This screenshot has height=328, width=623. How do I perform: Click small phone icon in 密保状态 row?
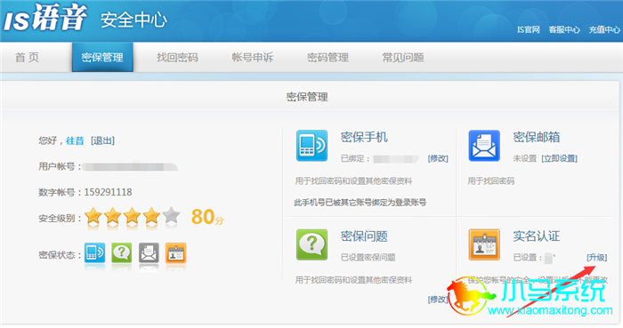(x=94, y=253)
